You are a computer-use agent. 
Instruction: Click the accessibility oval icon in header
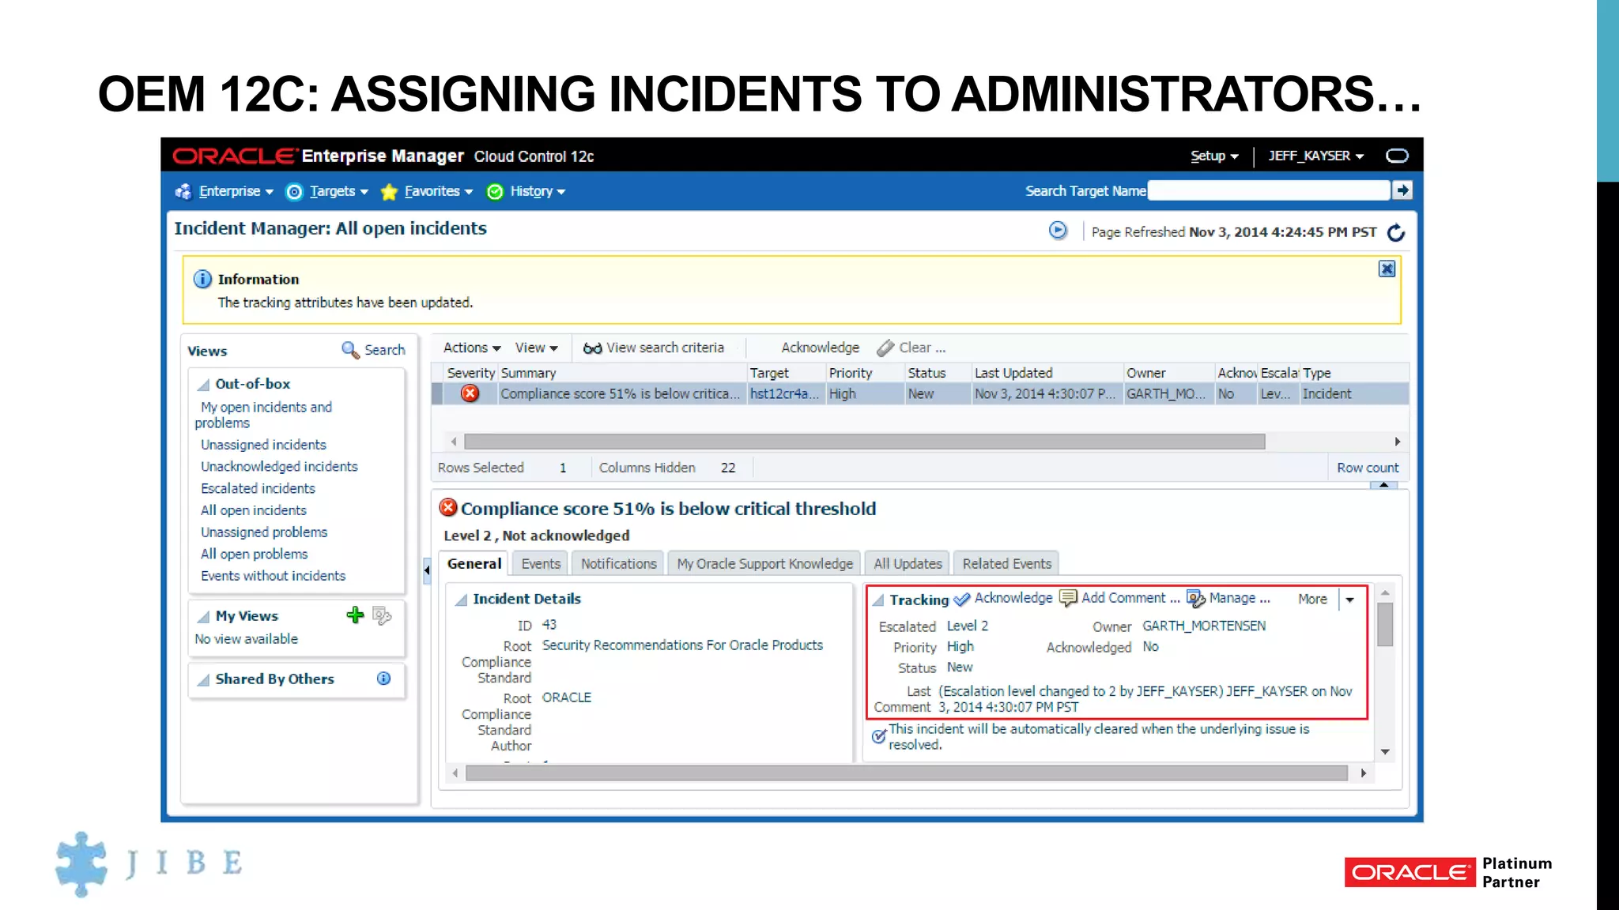[1397, 156]
